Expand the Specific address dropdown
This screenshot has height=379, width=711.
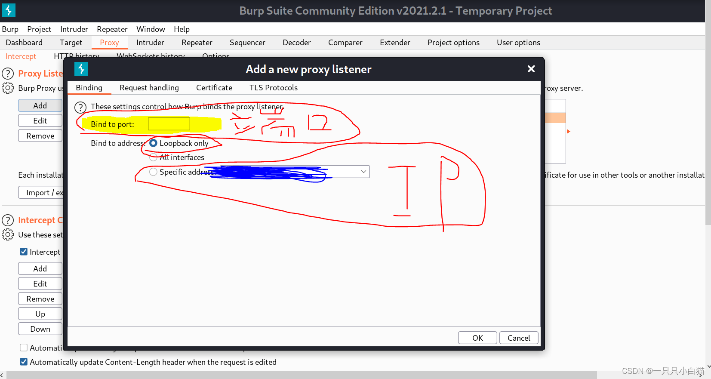(x=363, y=172)
